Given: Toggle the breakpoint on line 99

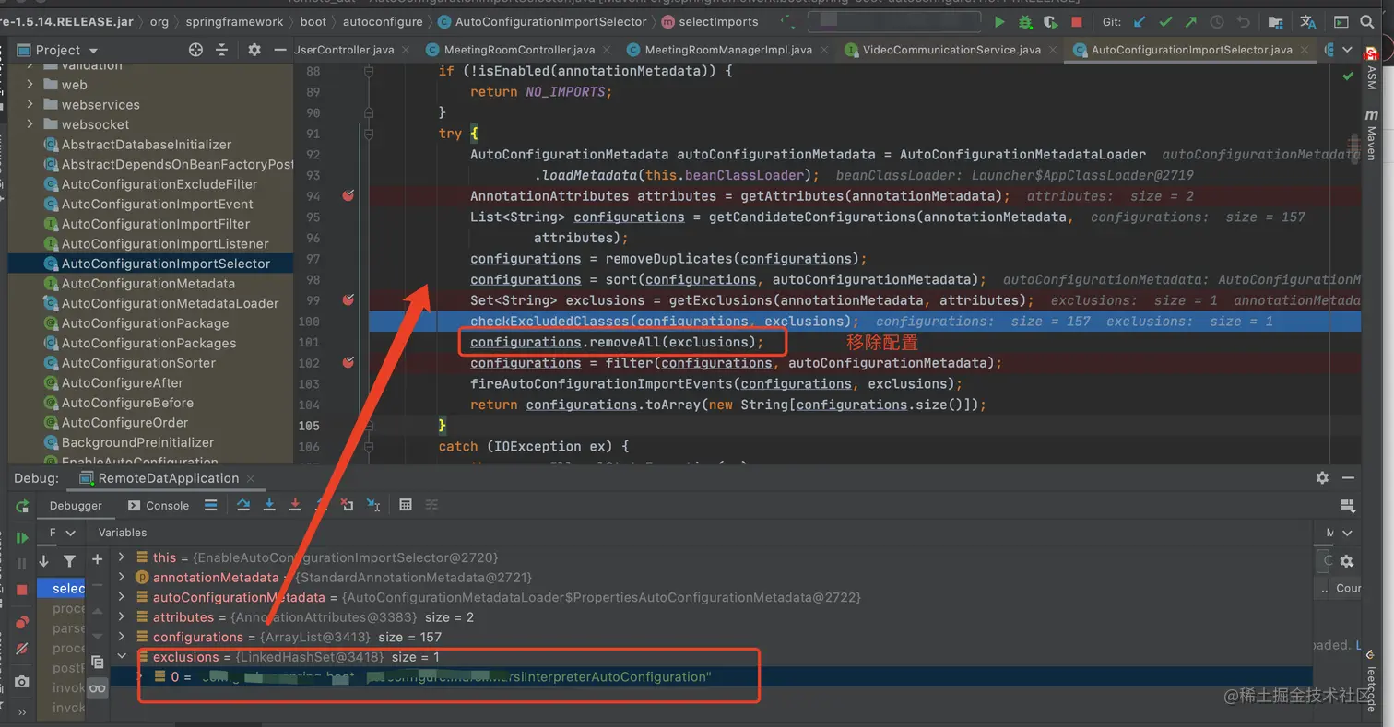Looking at the screenshot, I should [348, 299].
